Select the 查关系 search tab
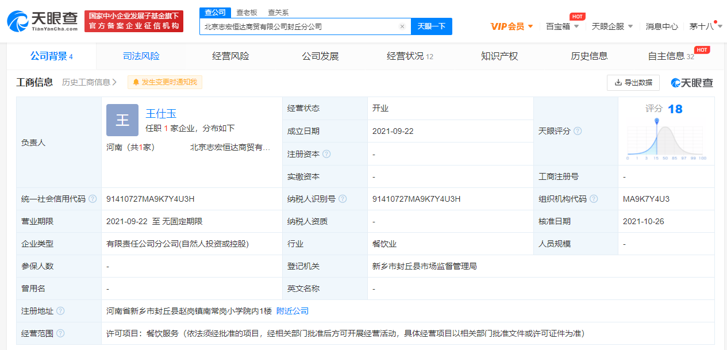 [278, 12]
